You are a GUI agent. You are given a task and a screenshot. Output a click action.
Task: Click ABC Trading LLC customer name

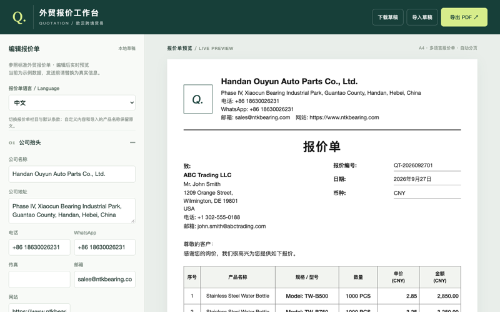(207, 175)
